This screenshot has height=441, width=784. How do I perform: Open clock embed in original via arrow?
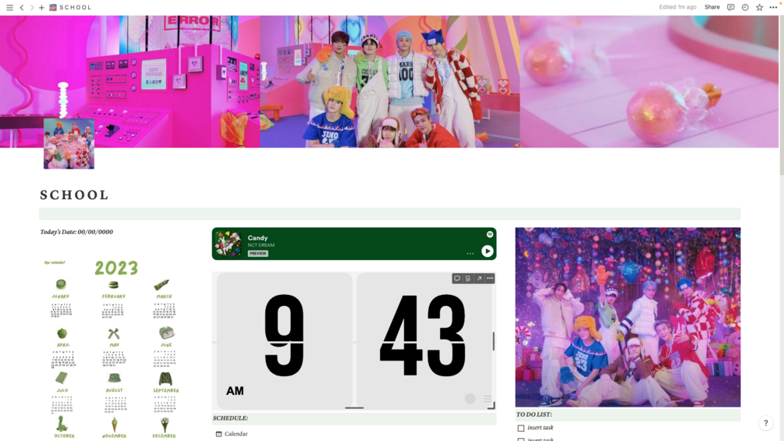click(479, 279)
